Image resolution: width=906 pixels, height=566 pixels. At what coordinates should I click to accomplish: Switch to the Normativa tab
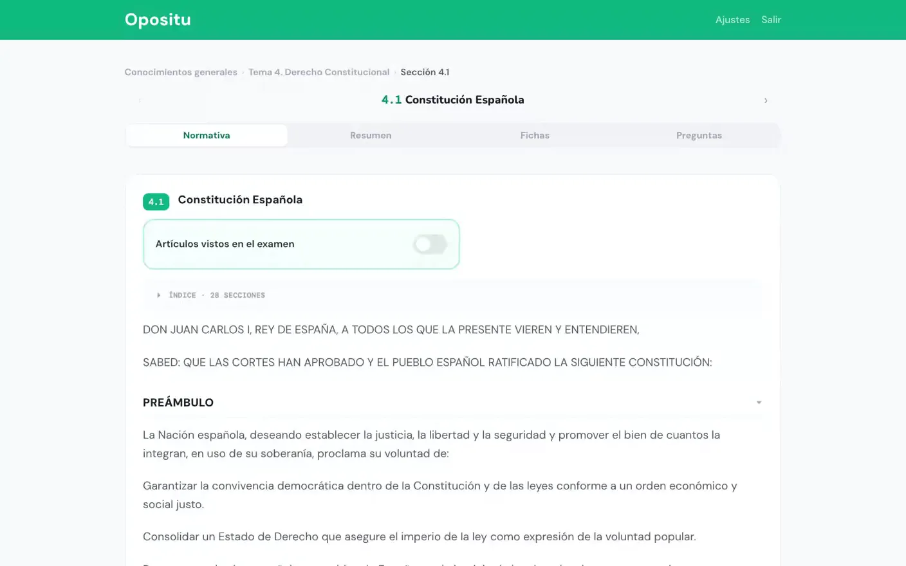click(207, 135)
